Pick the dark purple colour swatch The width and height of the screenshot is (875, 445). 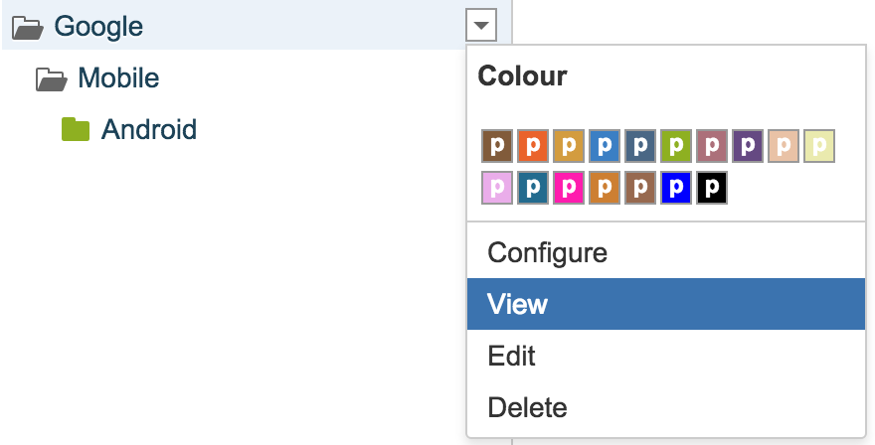[747, 146]
